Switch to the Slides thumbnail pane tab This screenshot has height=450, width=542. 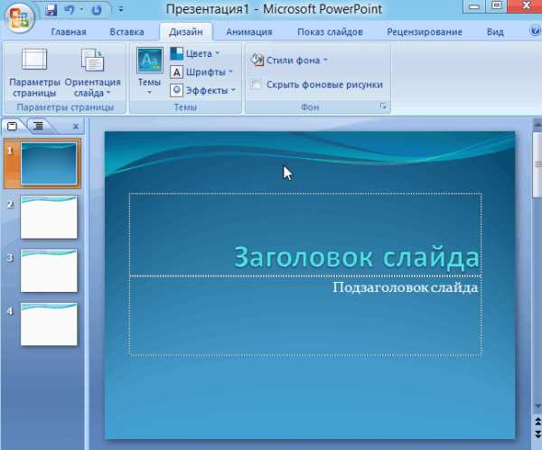click(13, 126)
